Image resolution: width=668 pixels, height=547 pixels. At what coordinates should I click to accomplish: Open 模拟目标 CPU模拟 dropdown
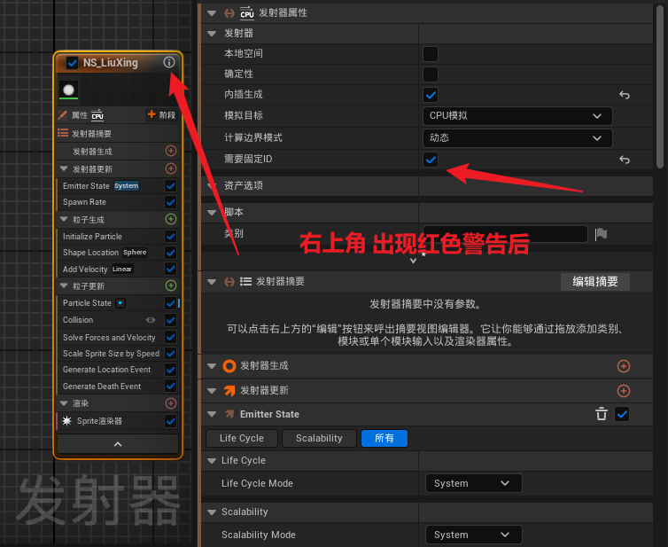(x=517, y=116)
